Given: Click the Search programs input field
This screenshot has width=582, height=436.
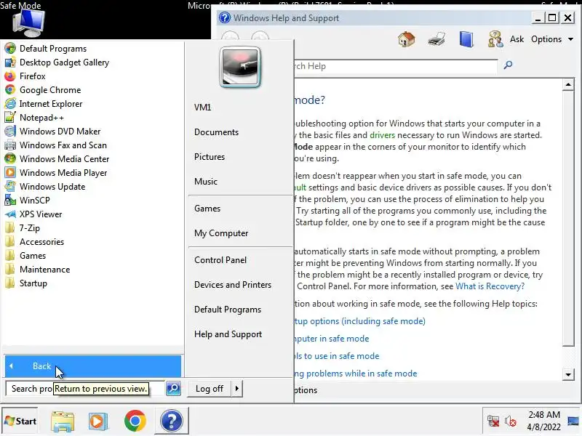Looking at the screenshot, I should 85,389.
